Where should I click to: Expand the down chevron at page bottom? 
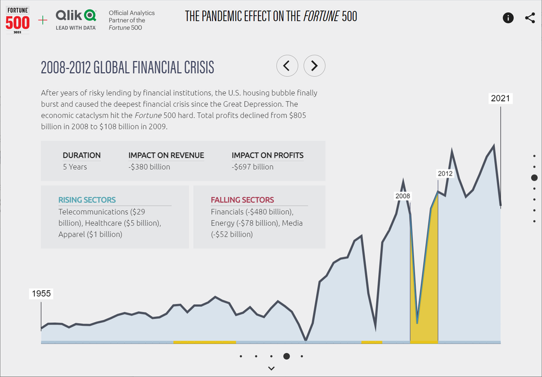(271, 368)
